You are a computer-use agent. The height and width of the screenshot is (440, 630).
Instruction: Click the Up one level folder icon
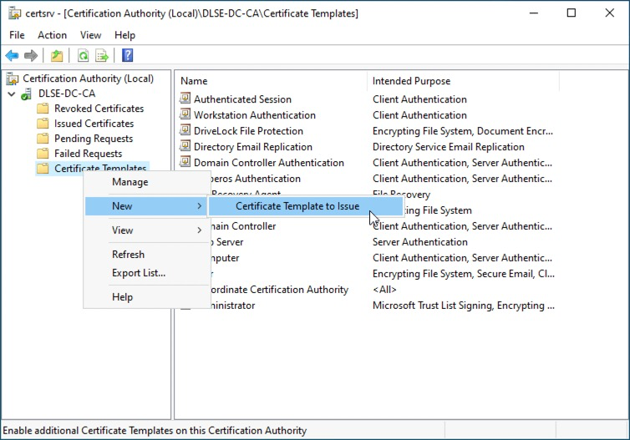point(56,56)
